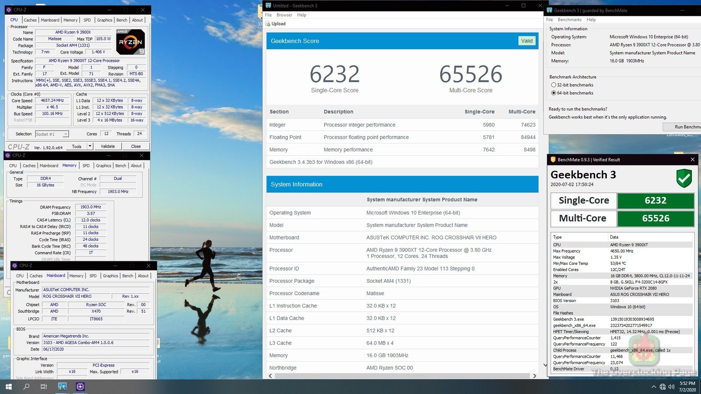
Task: Switch to Geekbench via its taskbar icon
Action: 62,387
